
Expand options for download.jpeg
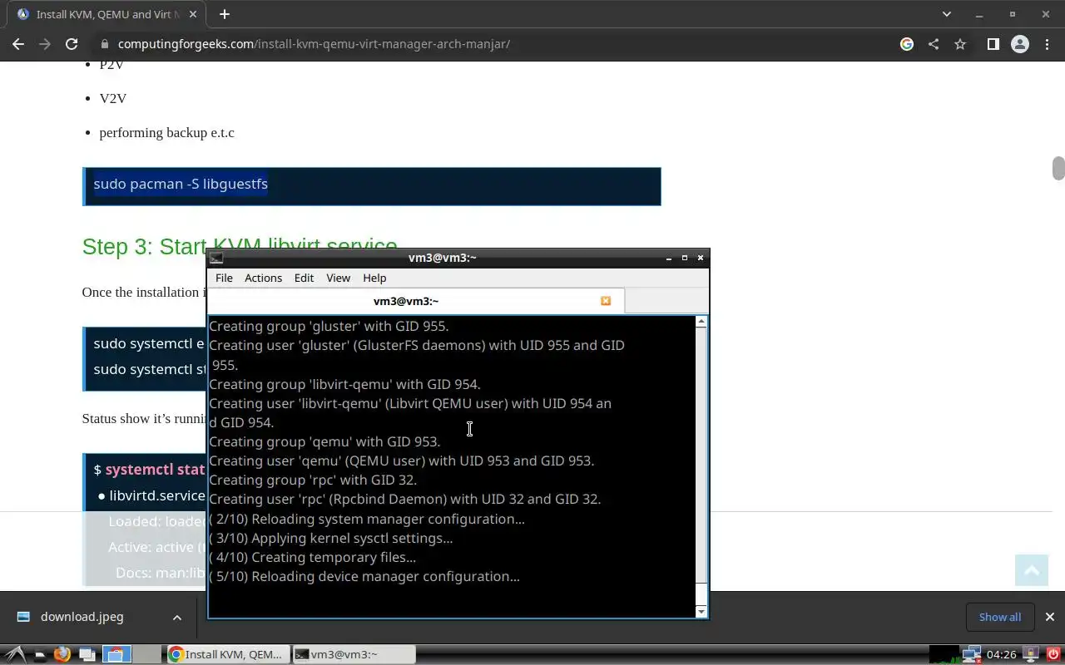176,617
